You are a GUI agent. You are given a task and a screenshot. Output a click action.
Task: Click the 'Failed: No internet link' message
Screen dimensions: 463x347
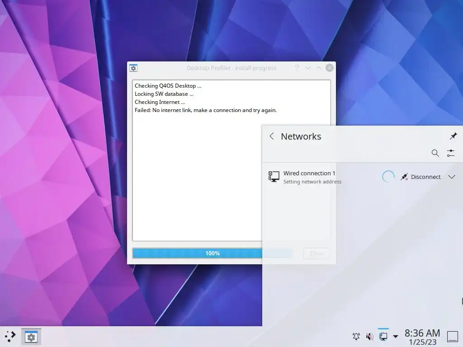tap(206, 110)
